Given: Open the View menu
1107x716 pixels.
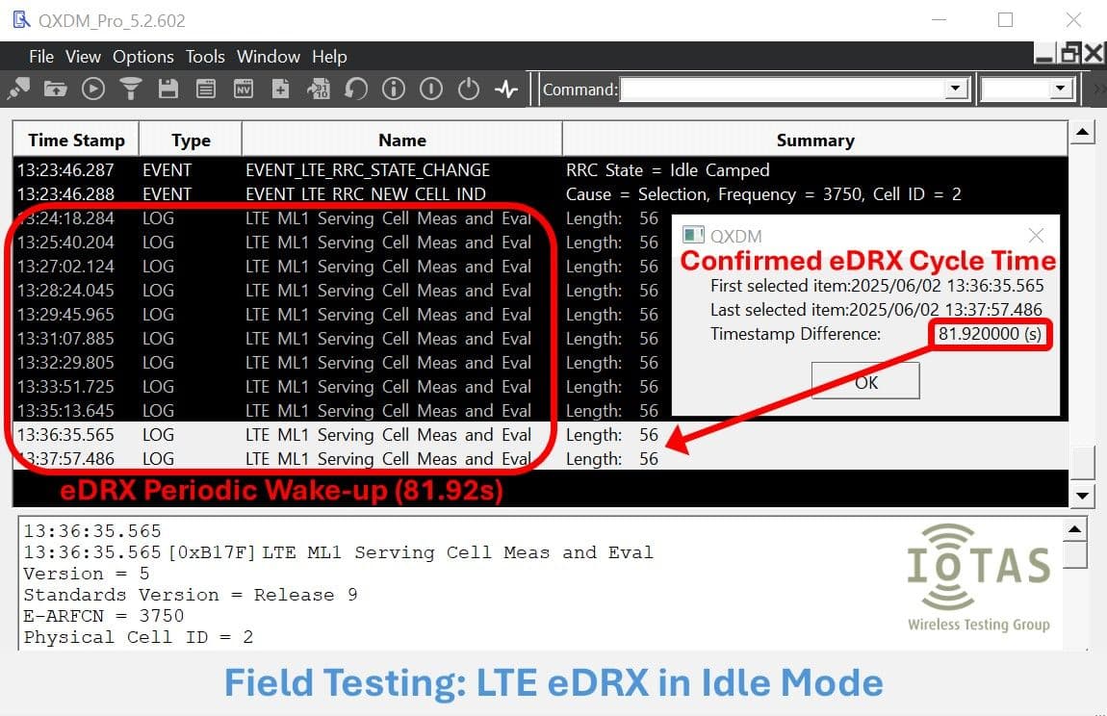Looking at the screenshot, I should (83, 57).
